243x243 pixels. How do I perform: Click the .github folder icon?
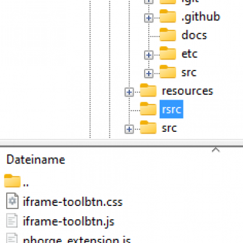(x=168, y=16)
